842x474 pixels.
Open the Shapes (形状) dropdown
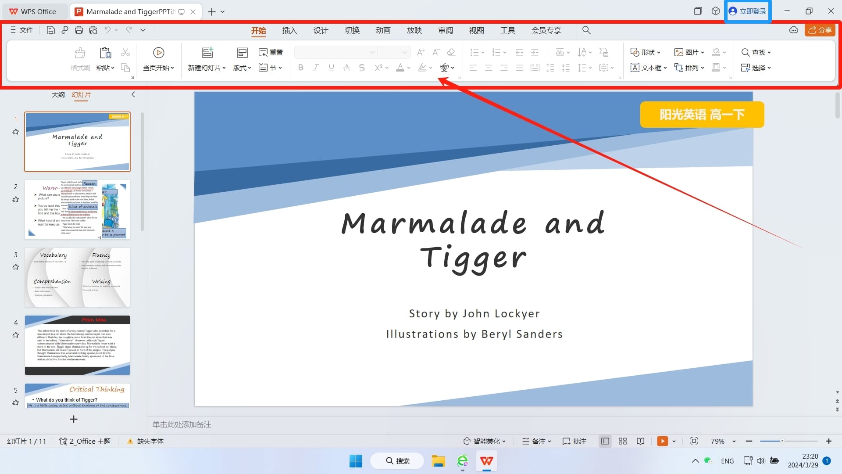[645, 52]
